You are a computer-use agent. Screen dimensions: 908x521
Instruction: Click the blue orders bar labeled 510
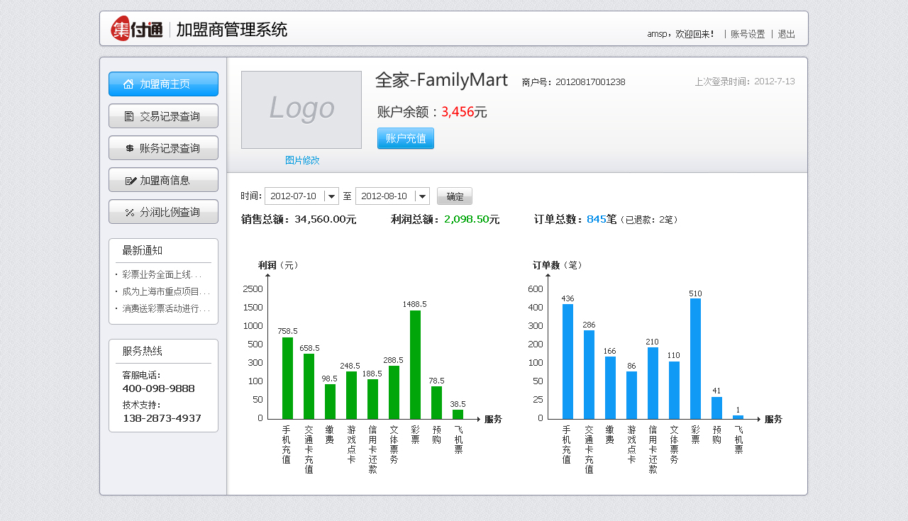click(695, 359)
